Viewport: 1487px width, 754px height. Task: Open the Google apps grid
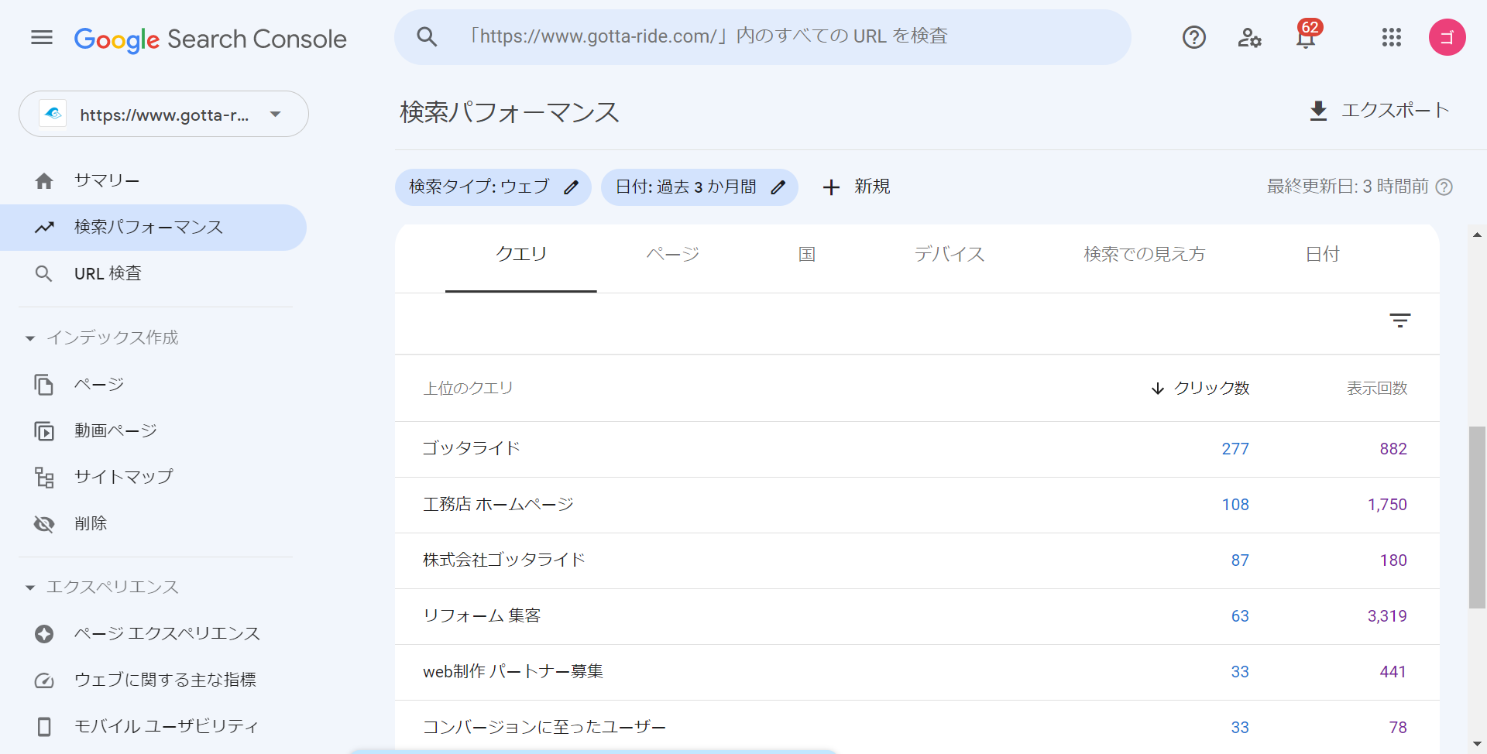tap(1391, 37)
